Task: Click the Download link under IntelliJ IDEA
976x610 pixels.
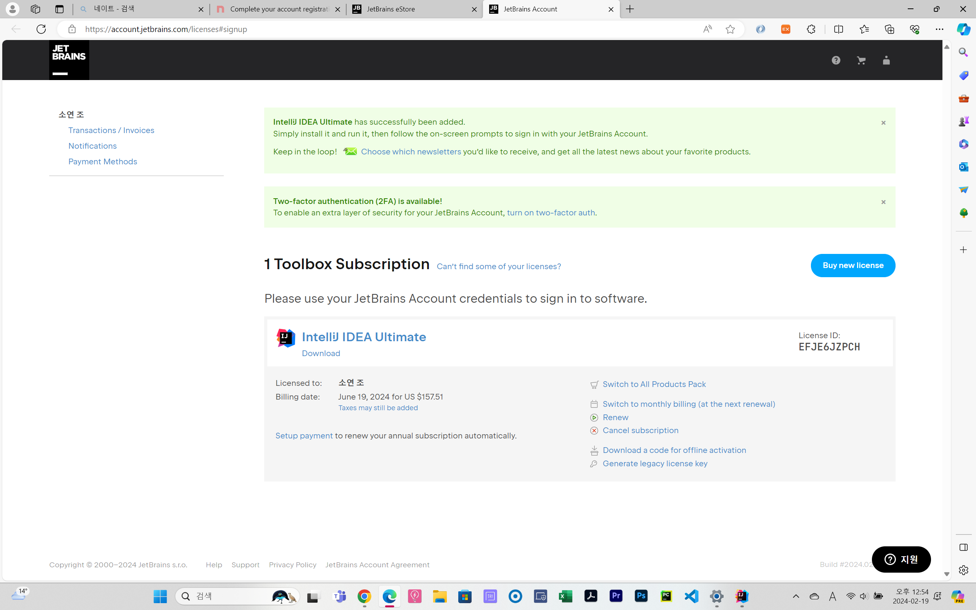Action: pos(321,353)
